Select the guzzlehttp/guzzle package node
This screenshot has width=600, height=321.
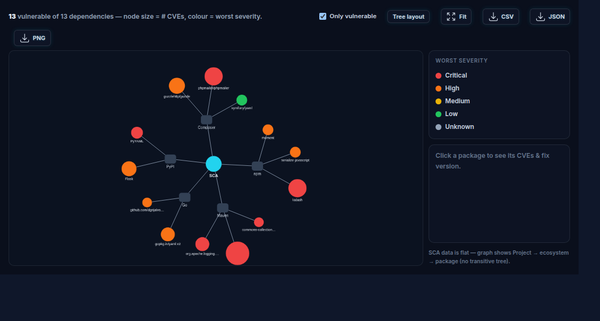tap(177, 86)
